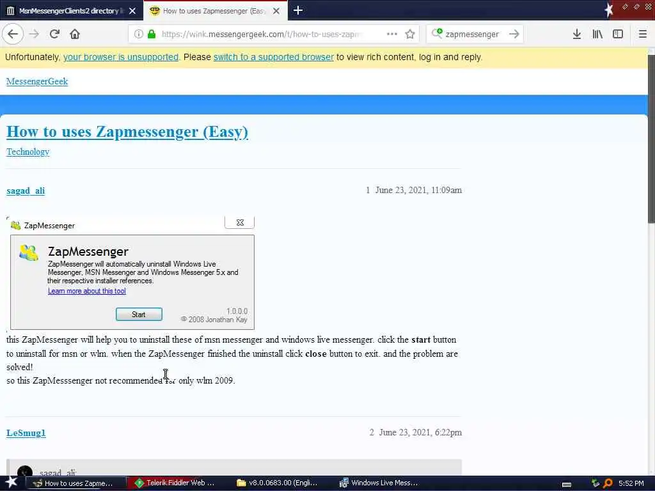Open the Downloads panel
The width and height of the screenshot is (655, 491).
(x=577, y=34)
